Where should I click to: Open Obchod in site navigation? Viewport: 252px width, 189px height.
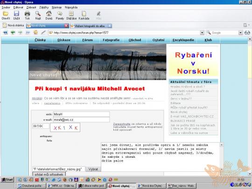point(135,40)
